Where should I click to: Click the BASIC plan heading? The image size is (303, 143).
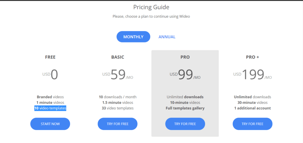point(117,57)
